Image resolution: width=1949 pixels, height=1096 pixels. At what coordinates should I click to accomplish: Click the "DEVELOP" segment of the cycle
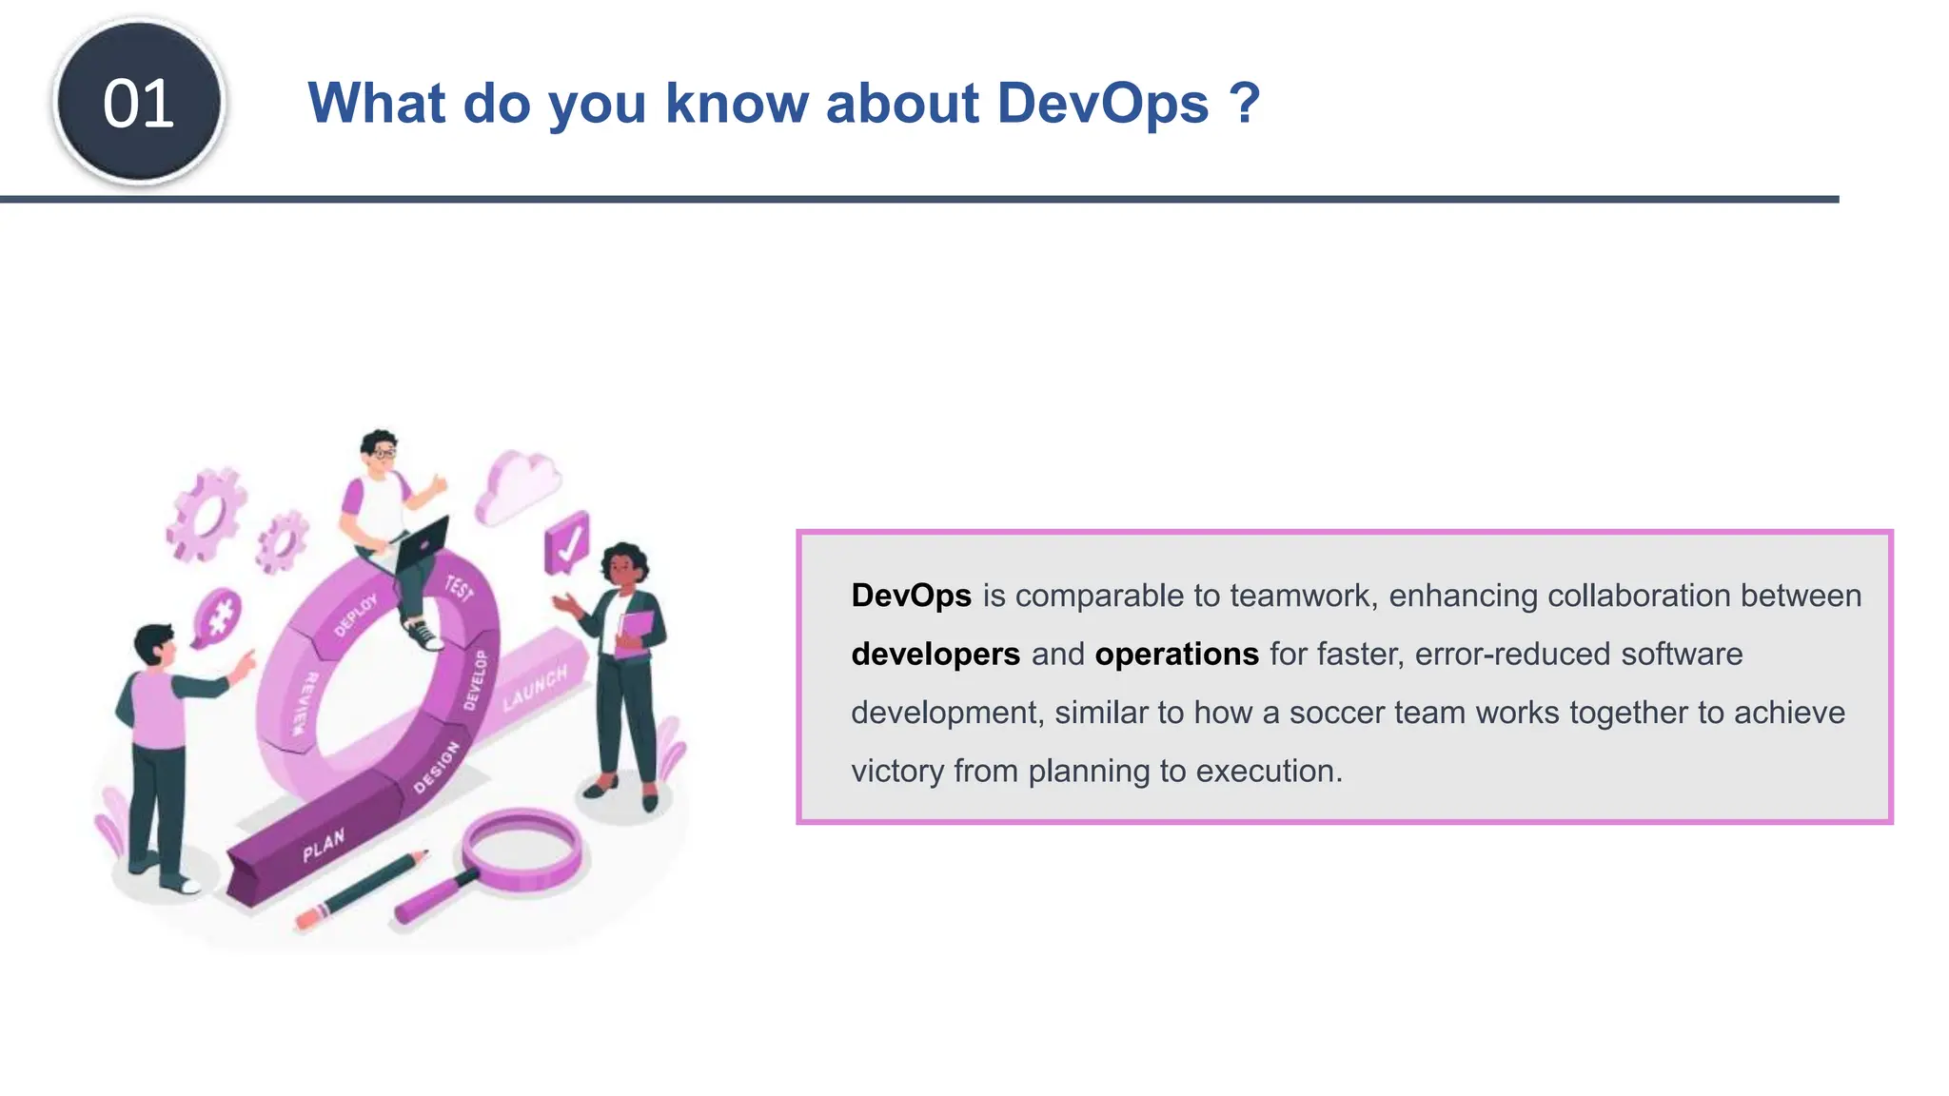click(474, 680)
